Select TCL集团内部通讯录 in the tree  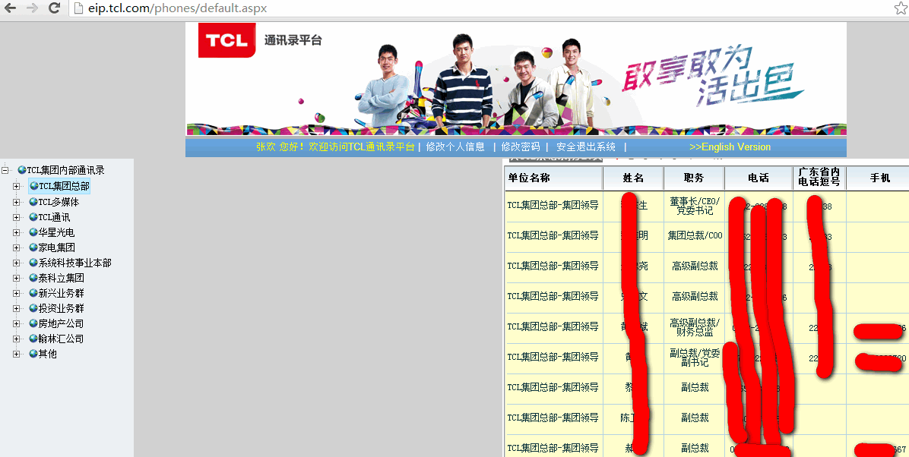tap(65, 170)
